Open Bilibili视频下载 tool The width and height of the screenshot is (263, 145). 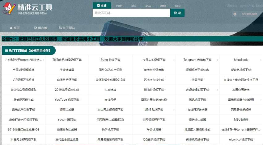click(x=154, y=90)
